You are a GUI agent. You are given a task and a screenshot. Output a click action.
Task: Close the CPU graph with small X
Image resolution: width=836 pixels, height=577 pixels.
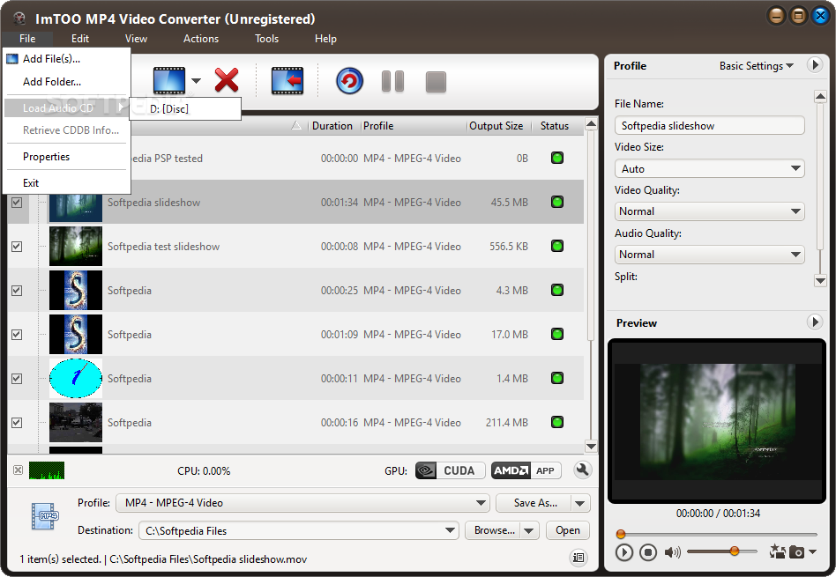(19, 470)
